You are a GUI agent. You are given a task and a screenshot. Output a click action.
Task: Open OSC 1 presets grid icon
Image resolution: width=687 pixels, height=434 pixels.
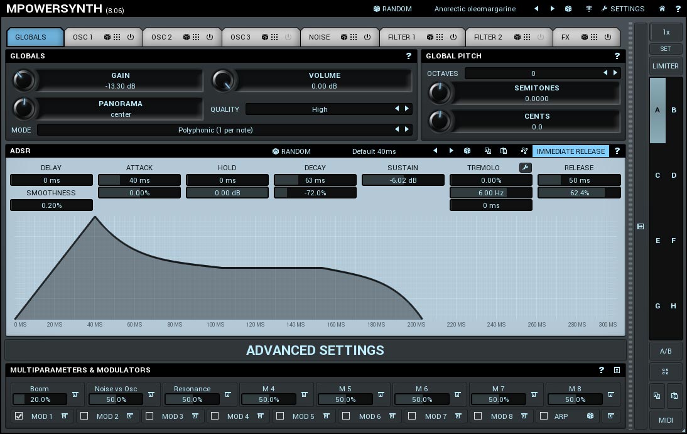click(117, 37)
